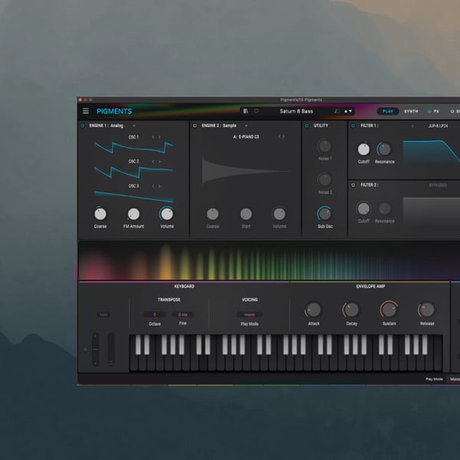Click the Envelope Amp Sustain knob
The width and height of the screenshot is (460, 460).
pos(389,310)
